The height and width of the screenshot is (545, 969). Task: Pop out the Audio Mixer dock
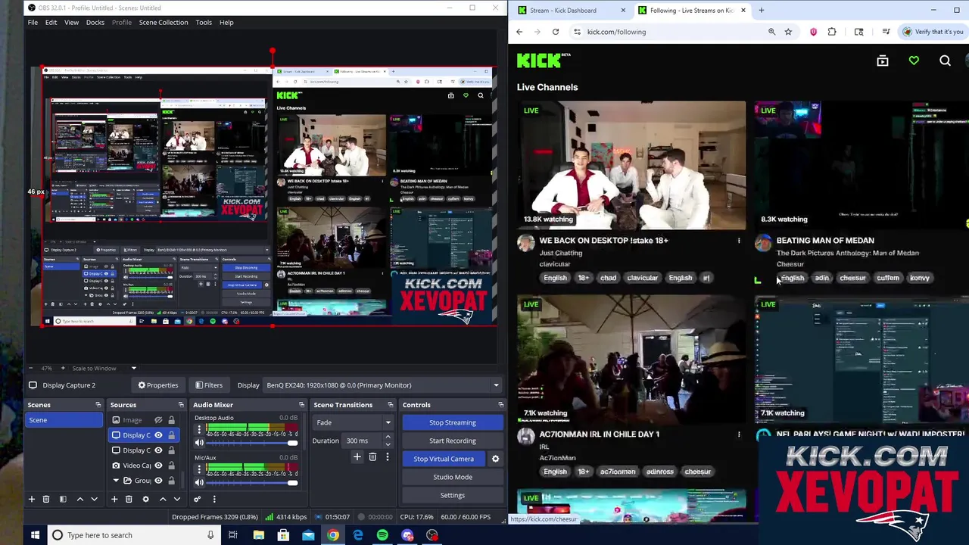(x=301, y=405)
